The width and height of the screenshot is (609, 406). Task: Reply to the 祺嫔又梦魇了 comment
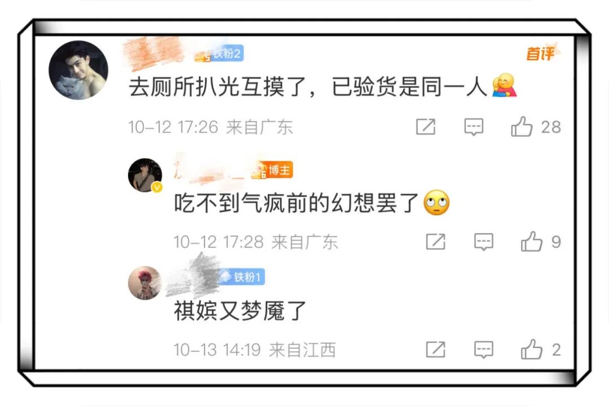[484, 349]
